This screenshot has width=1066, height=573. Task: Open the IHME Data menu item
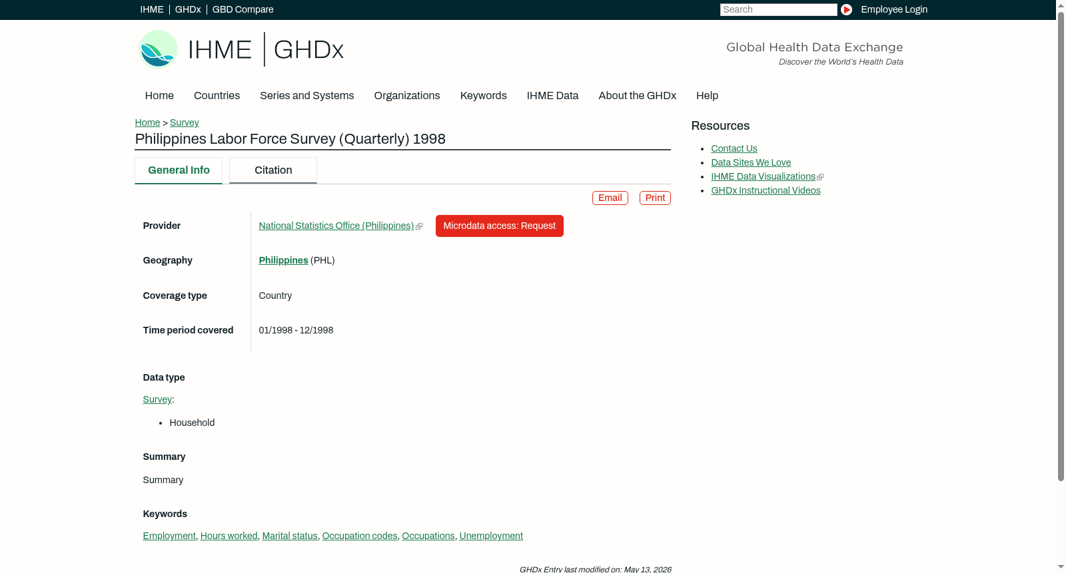(553, 96)
